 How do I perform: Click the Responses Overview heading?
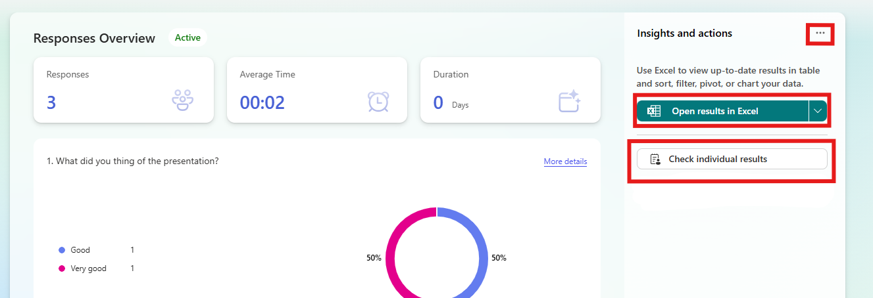coord(94,39)
